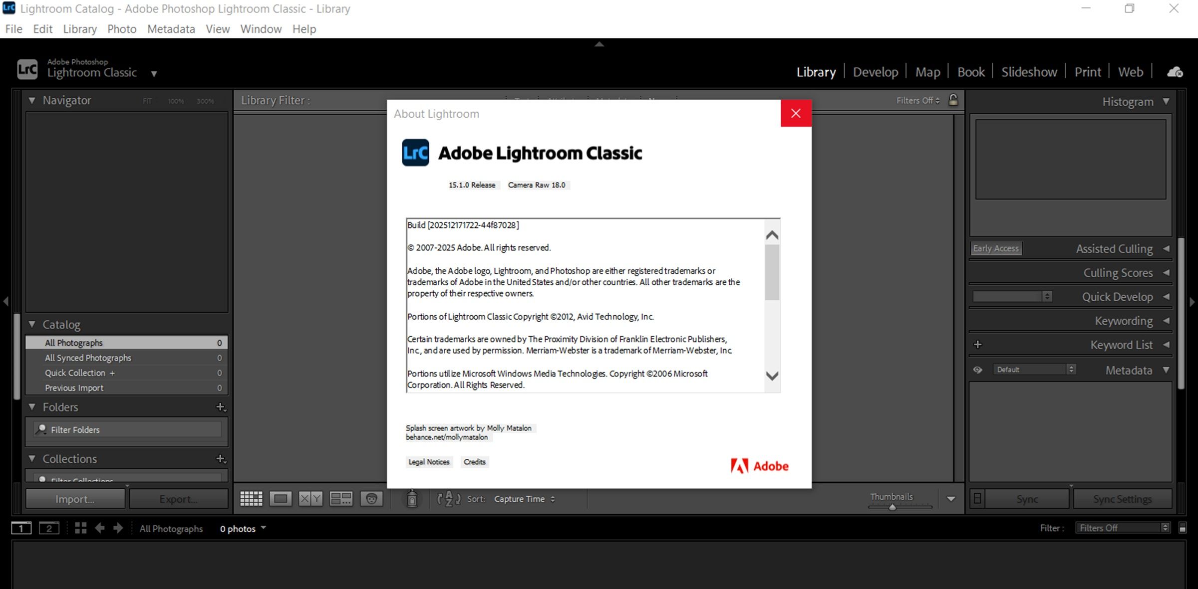Select the Painter spray-can tool
Screen dimensions: 1198x589
click(x=411, y=498)
